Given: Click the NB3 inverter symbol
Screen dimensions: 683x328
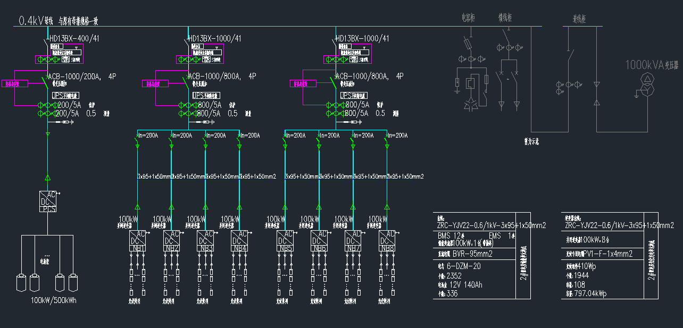Looking at the screenshot, I should pyautogui.click(x=205, y=241).
